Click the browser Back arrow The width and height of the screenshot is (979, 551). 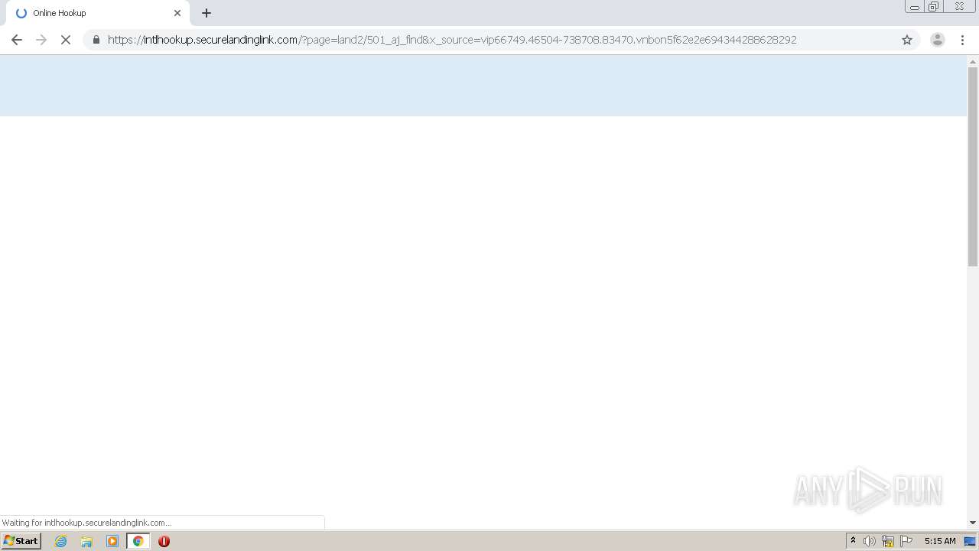16,40
